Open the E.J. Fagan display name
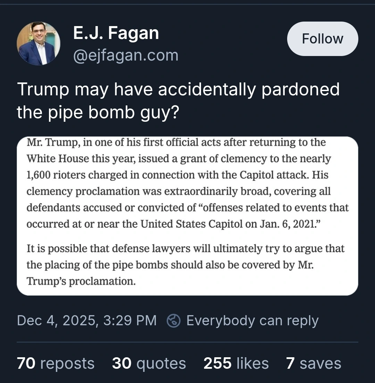 pos(116,34)
